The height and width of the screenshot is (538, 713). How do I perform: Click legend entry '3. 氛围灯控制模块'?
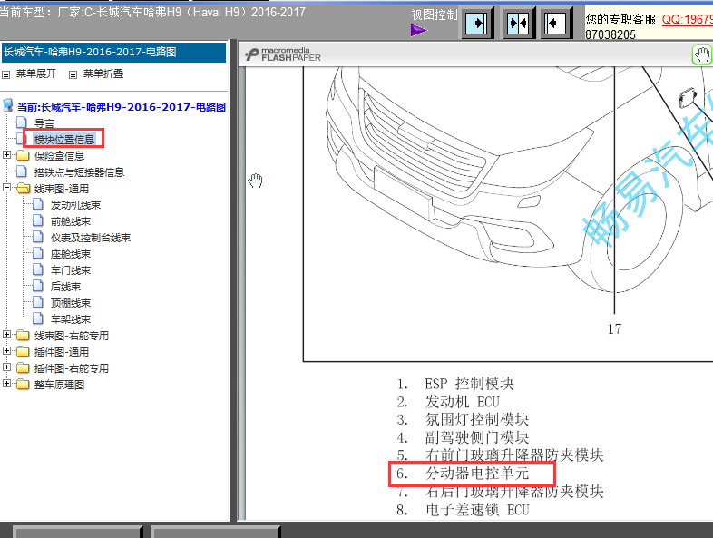pos(463,419)
